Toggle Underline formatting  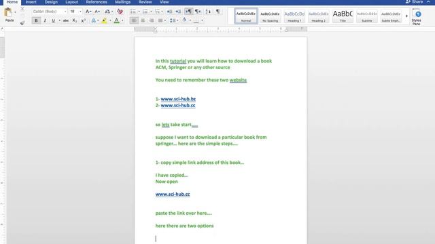pos(53,20)
